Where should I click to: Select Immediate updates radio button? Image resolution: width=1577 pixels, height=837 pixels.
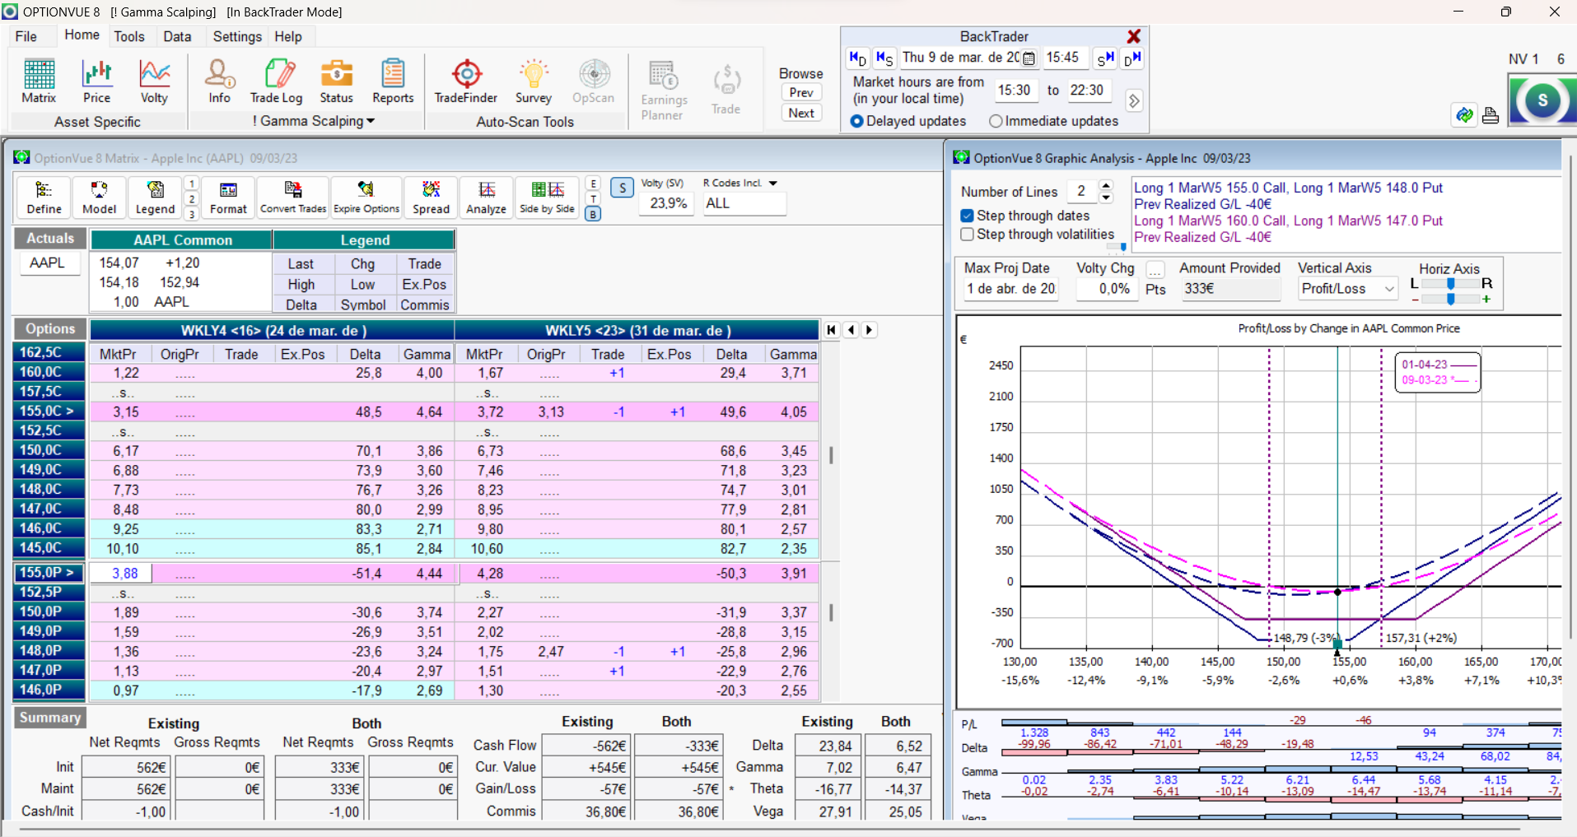996,121
